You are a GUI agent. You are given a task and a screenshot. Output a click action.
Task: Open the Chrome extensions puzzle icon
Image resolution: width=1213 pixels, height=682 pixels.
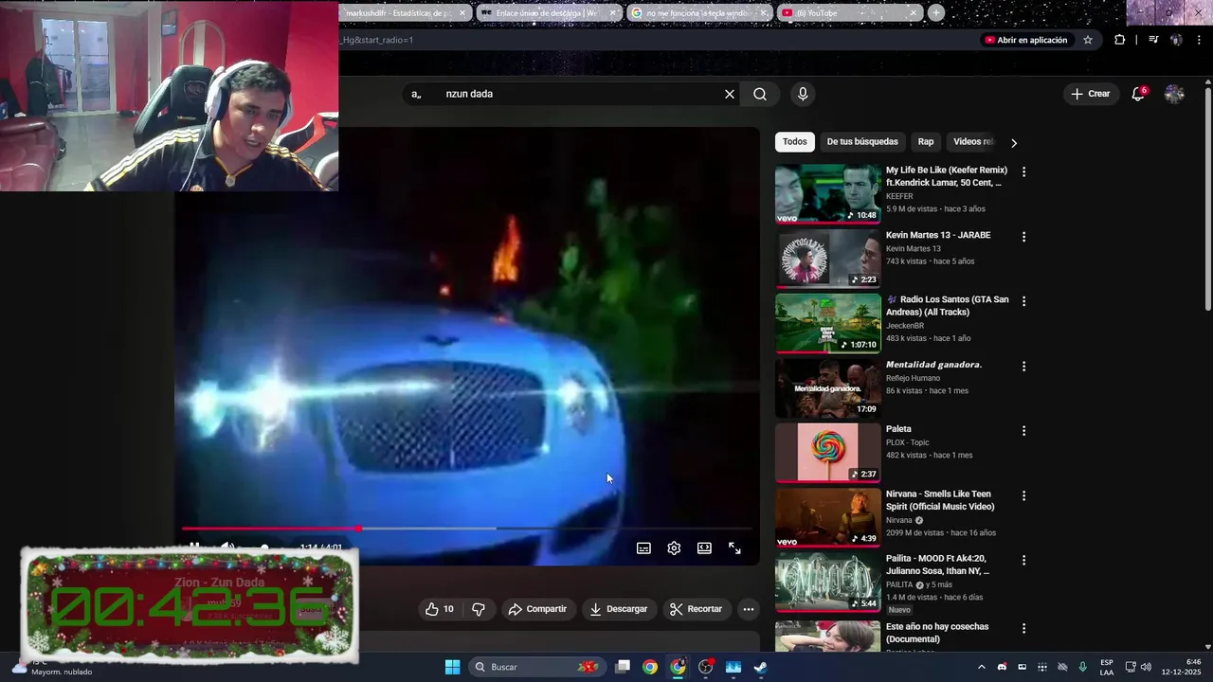point(1120,40)
